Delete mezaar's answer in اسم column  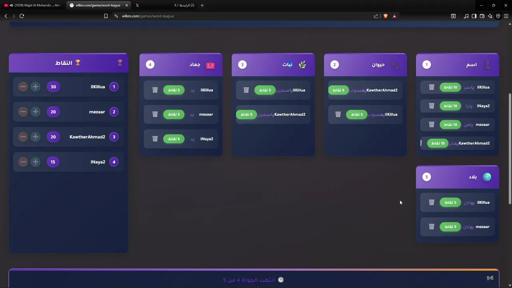point(432,124)
